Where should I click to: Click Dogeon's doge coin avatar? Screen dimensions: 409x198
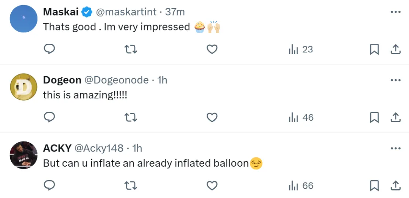pos(23,87)
